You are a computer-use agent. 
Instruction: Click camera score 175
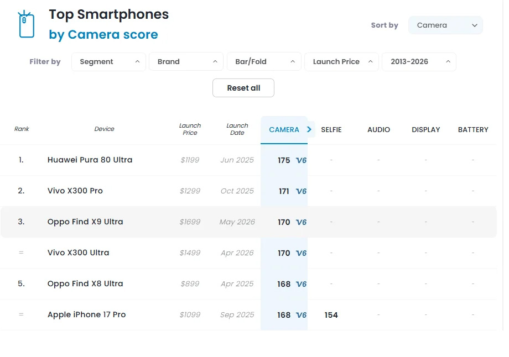coord(284,160)
